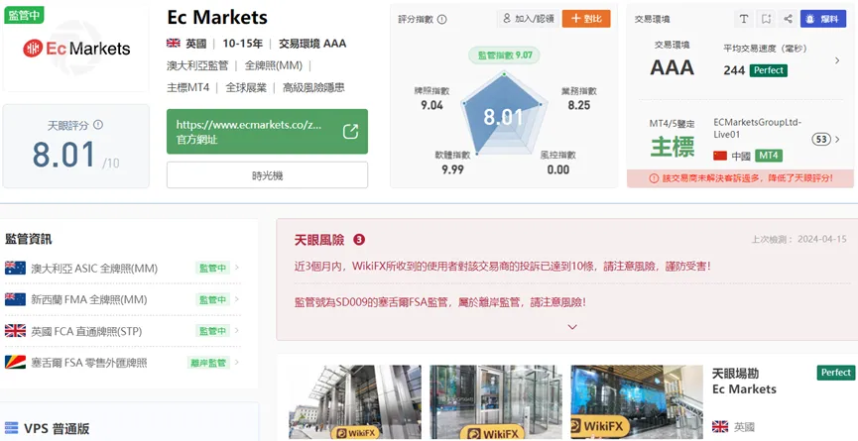Click the Seychelles flag icon in FSA row
Image resolution: width=858 pixels, height=441 pixels.
(x=15, y=363)
